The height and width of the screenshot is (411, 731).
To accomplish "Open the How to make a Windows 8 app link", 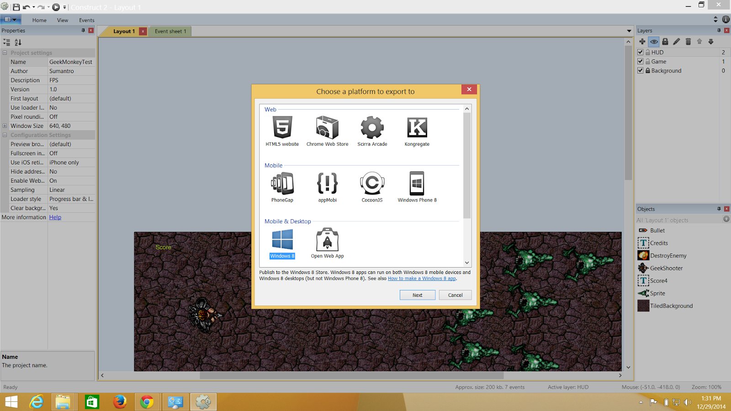I will pyautogui.click(x=421, y=278).
